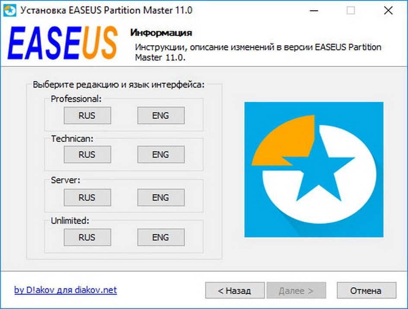Open the by D!akov для diakov.net link

(66, 290)
